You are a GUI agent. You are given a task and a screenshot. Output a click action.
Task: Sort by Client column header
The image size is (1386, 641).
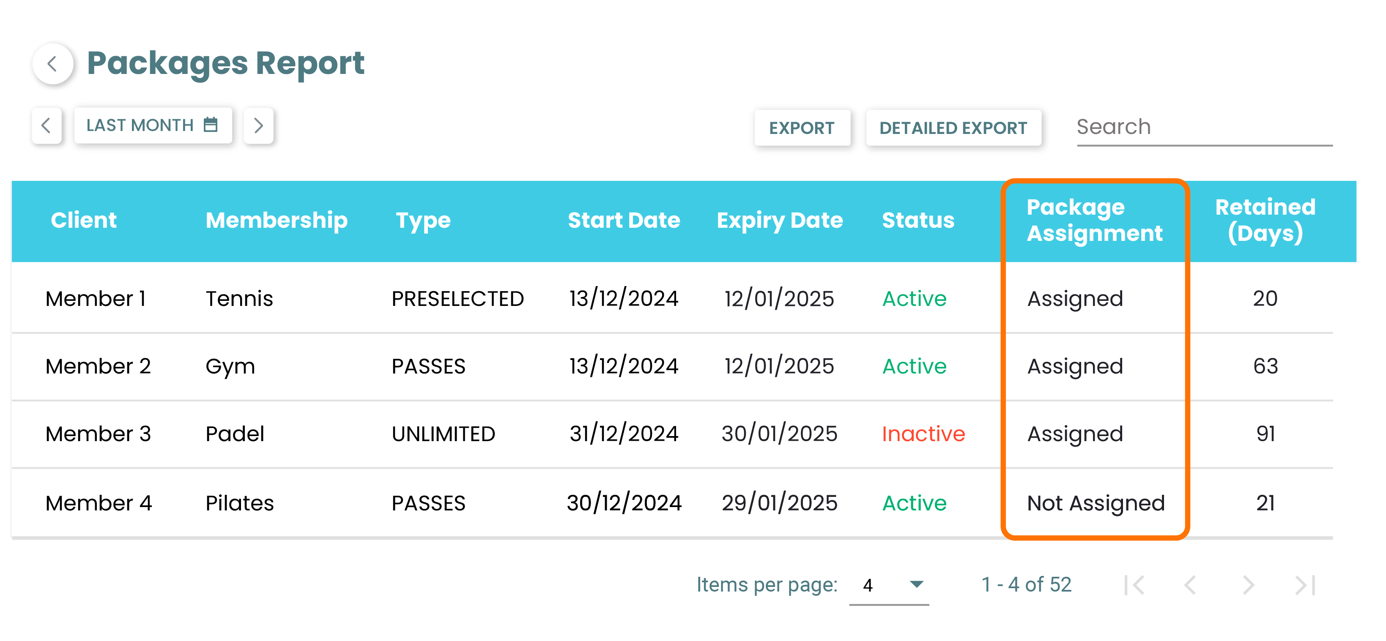click(x=83, y=221)
